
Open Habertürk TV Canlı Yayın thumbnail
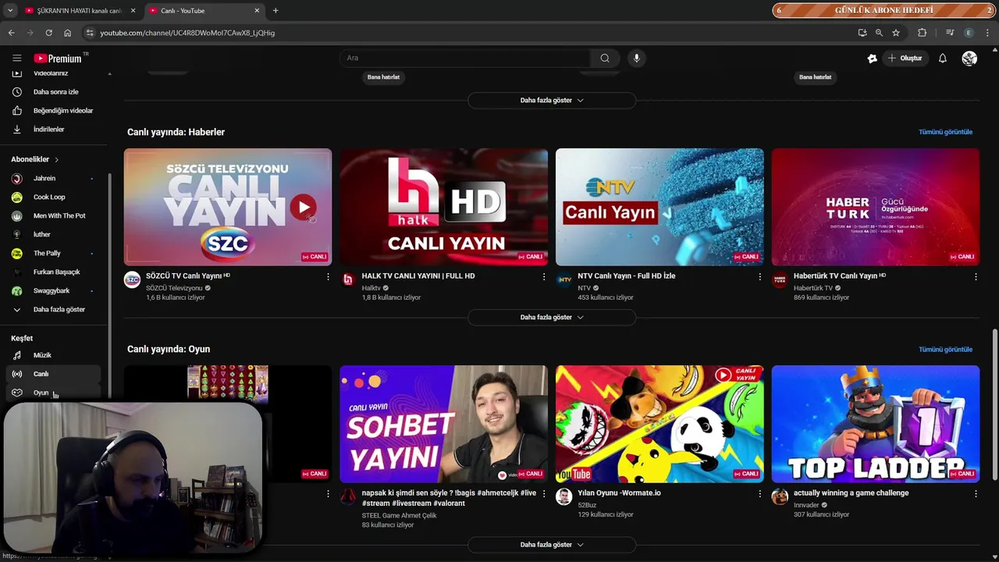(x=876, y=207)
